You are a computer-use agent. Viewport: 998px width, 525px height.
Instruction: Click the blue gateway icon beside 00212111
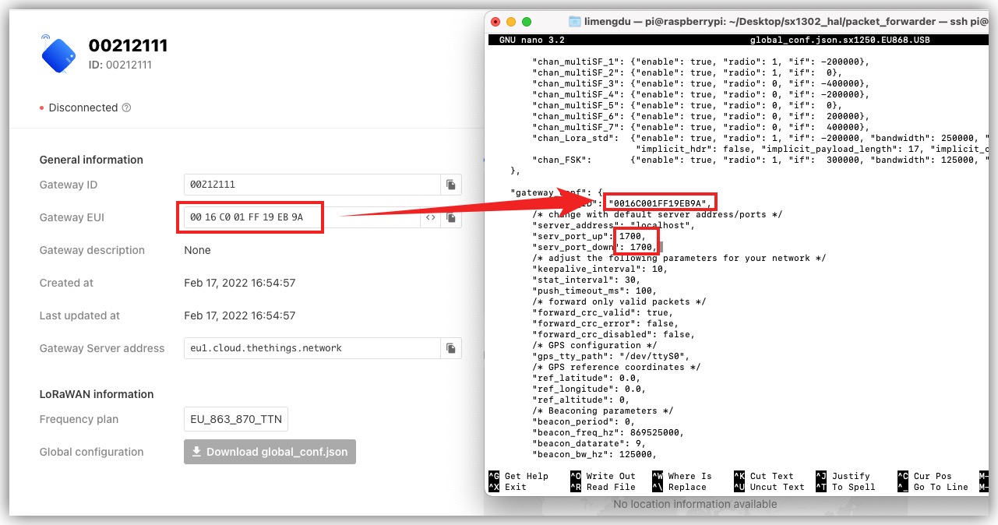[60, 53]
